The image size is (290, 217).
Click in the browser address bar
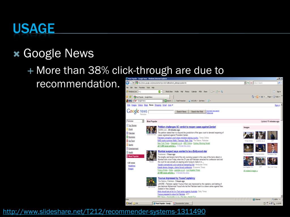[x=189, y=83]
